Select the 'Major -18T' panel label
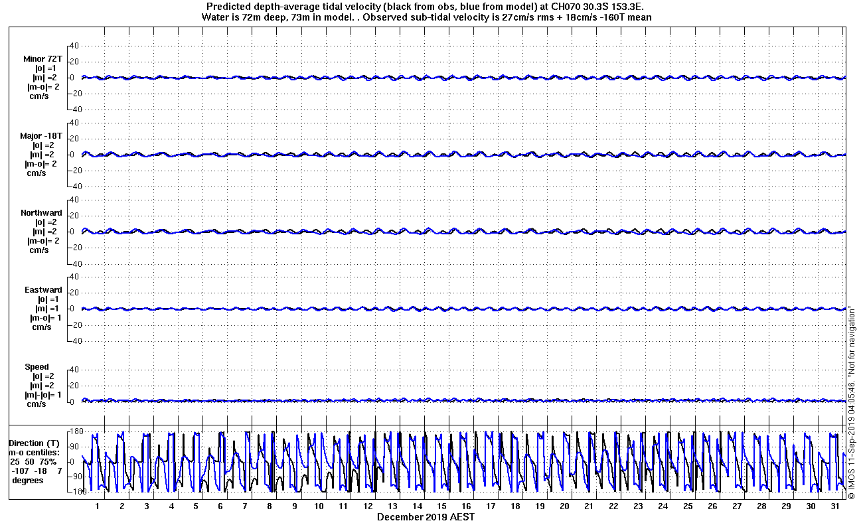Viewport: 863px width, 531px height. pos(41,136)
